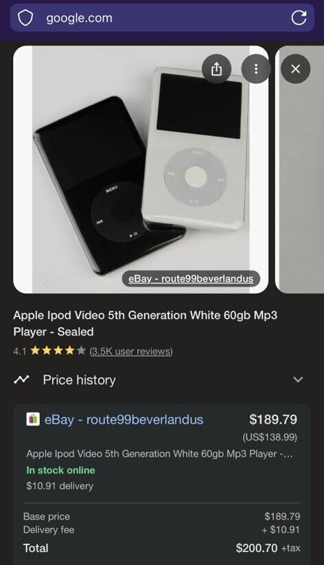
Task: Close the product panel with X button
Action: pyautogui.click(x=296, y=69)
